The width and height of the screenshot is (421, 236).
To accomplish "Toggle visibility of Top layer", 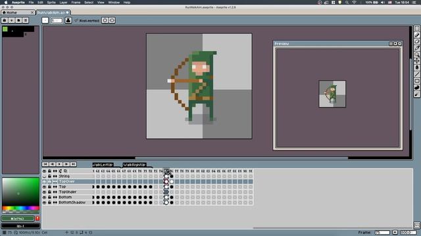I will tap(44, 187).
